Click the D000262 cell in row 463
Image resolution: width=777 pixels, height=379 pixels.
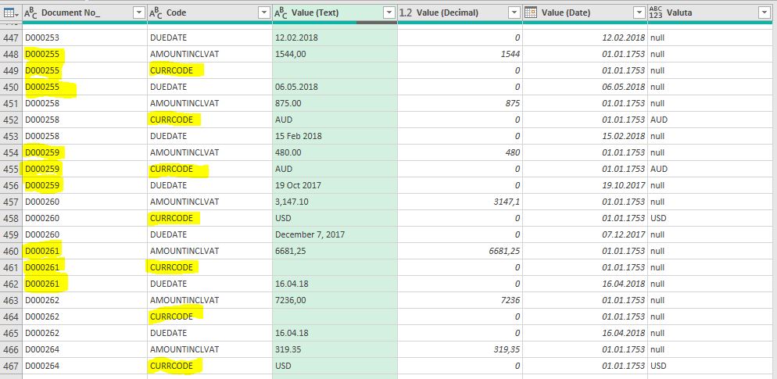[85, 300]
